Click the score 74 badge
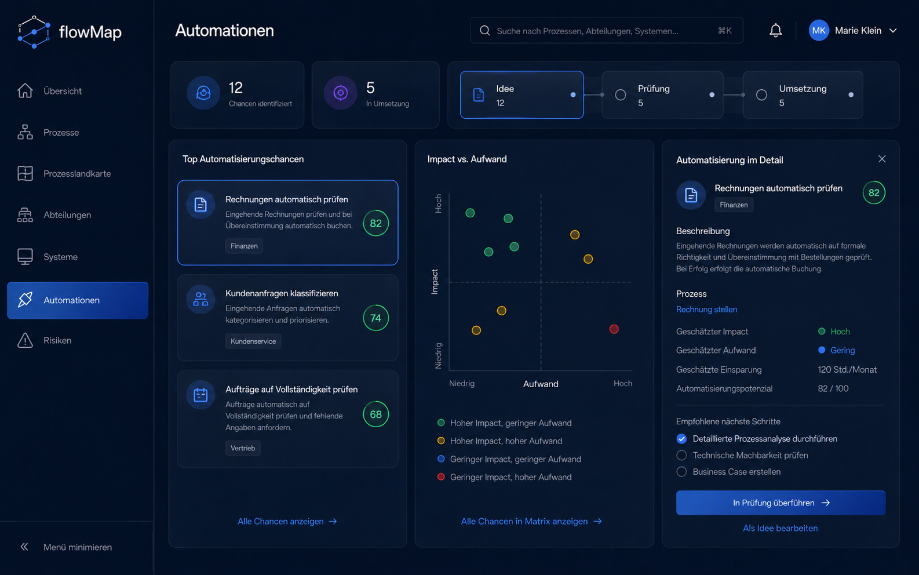This screenshot has width=919, height=575. click(x=375, y=318)
